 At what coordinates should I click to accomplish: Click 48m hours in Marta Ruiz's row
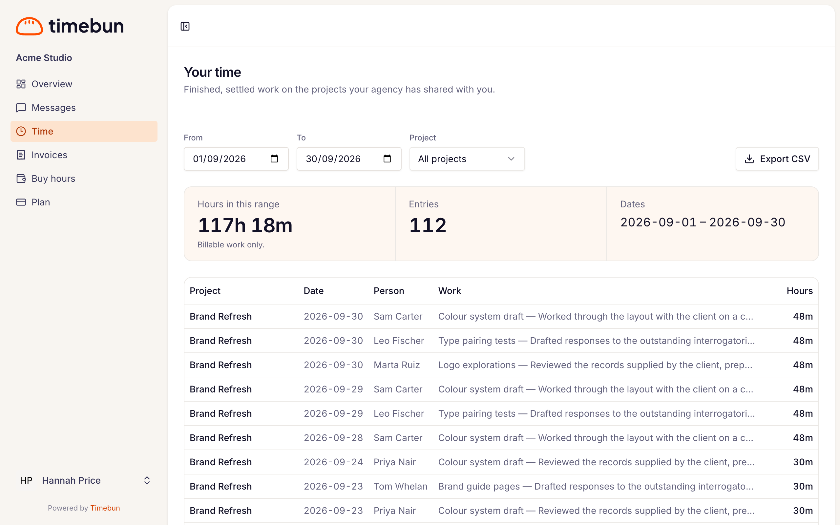[x=803, y=365]
